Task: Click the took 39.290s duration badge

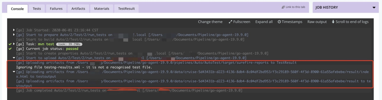Action: click(69, 44)
